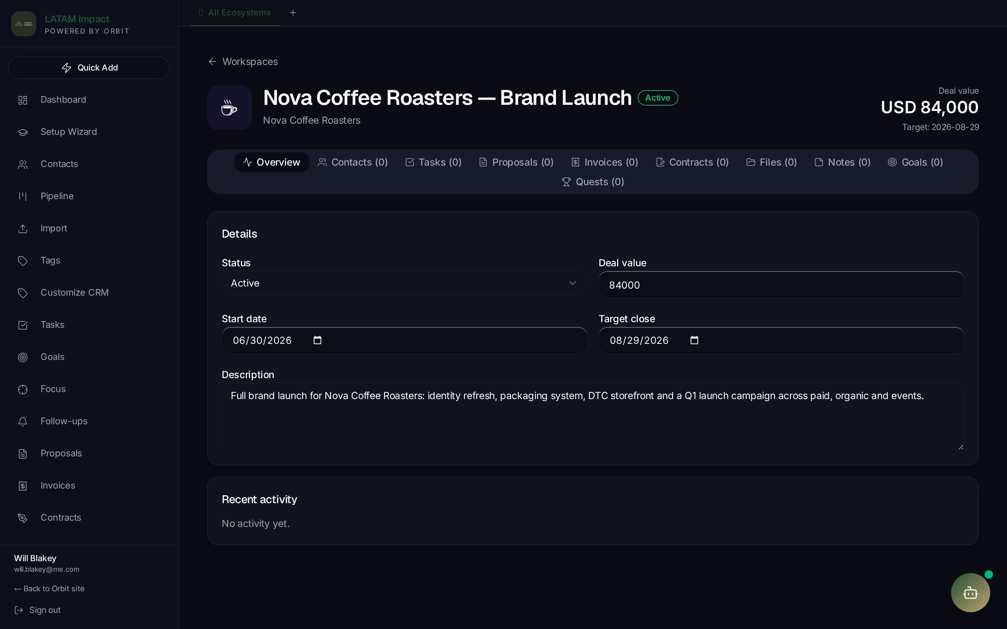Click the Nova Coffee Roasters subtitle
1007x629 pixels.
click(312, 121)
